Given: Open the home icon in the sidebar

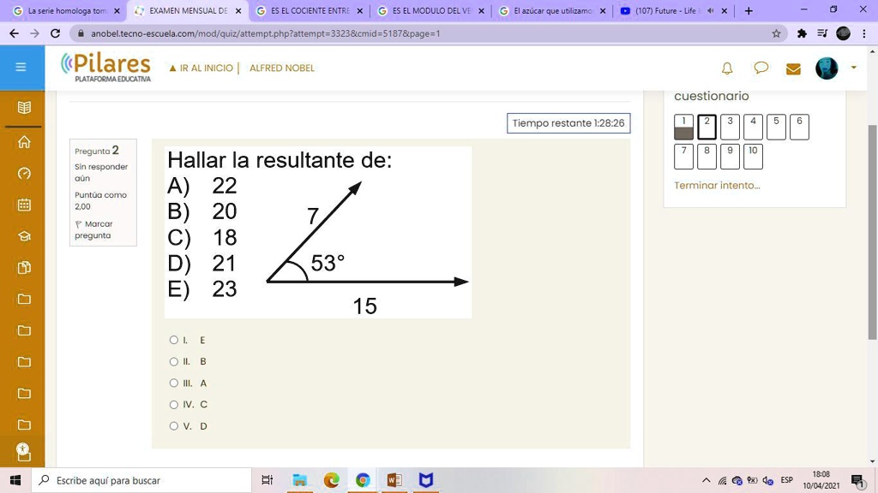Looking at the screenshot, I should (x=21, y=142).
